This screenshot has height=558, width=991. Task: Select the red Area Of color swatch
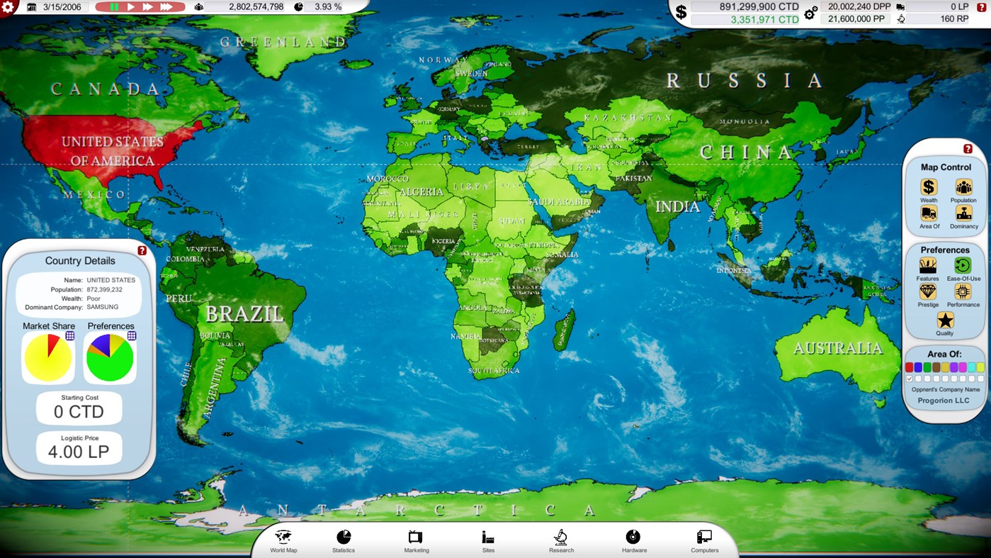click(909, 367)
